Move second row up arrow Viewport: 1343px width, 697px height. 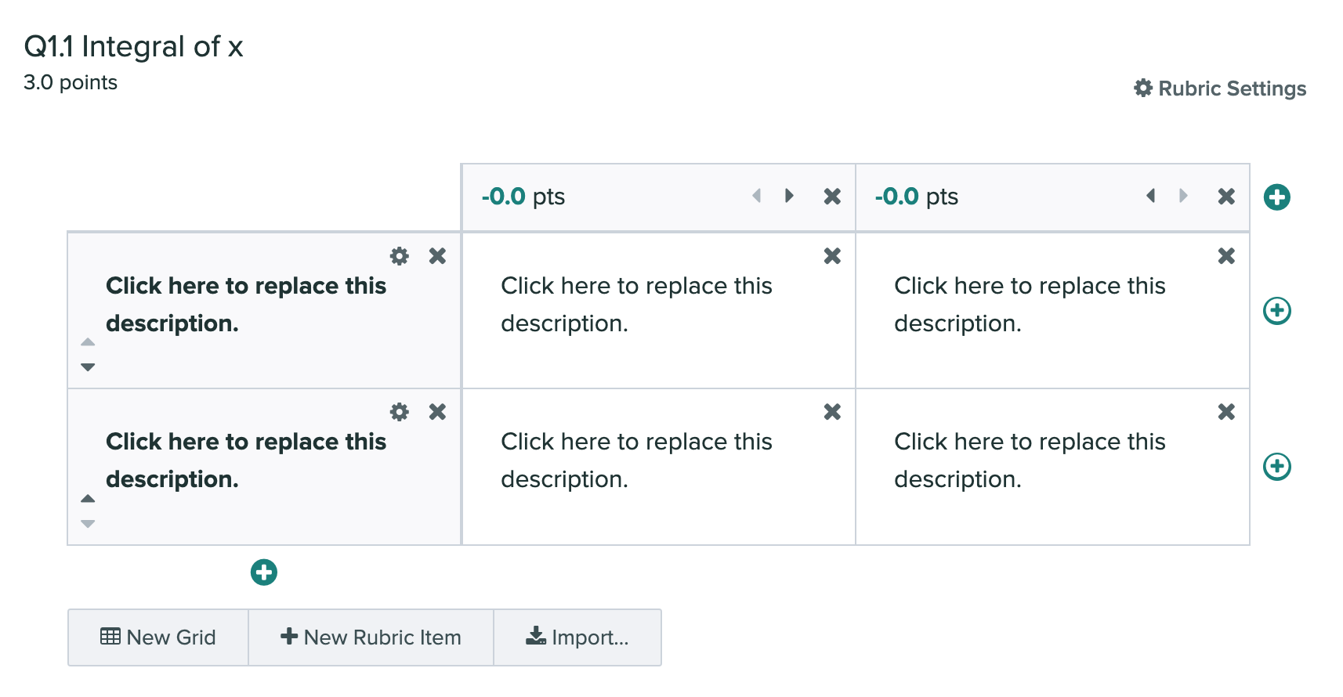88,498
